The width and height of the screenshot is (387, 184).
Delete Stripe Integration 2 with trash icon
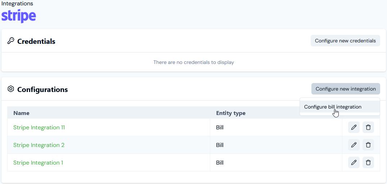point(368,145)
